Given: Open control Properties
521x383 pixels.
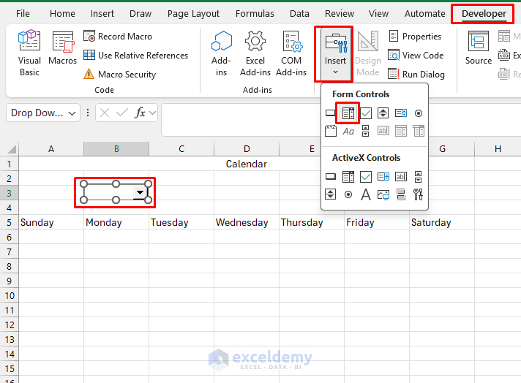Looking at the screenshot, I should pyautogui.click(x=415, y=36).
